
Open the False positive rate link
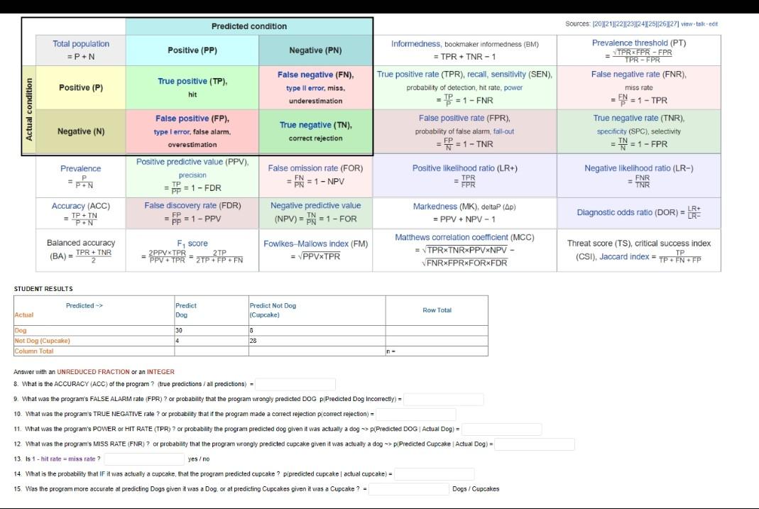click(451, 118)
